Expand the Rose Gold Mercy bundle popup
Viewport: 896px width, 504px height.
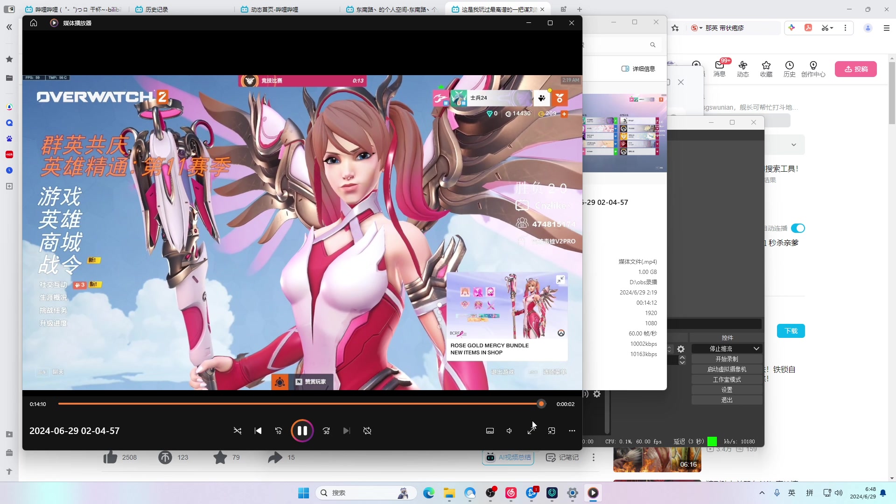pos(560,279)
